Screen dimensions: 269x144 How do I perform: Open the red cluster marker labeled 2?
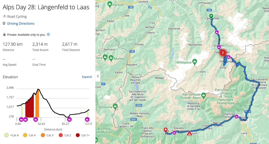223,53
